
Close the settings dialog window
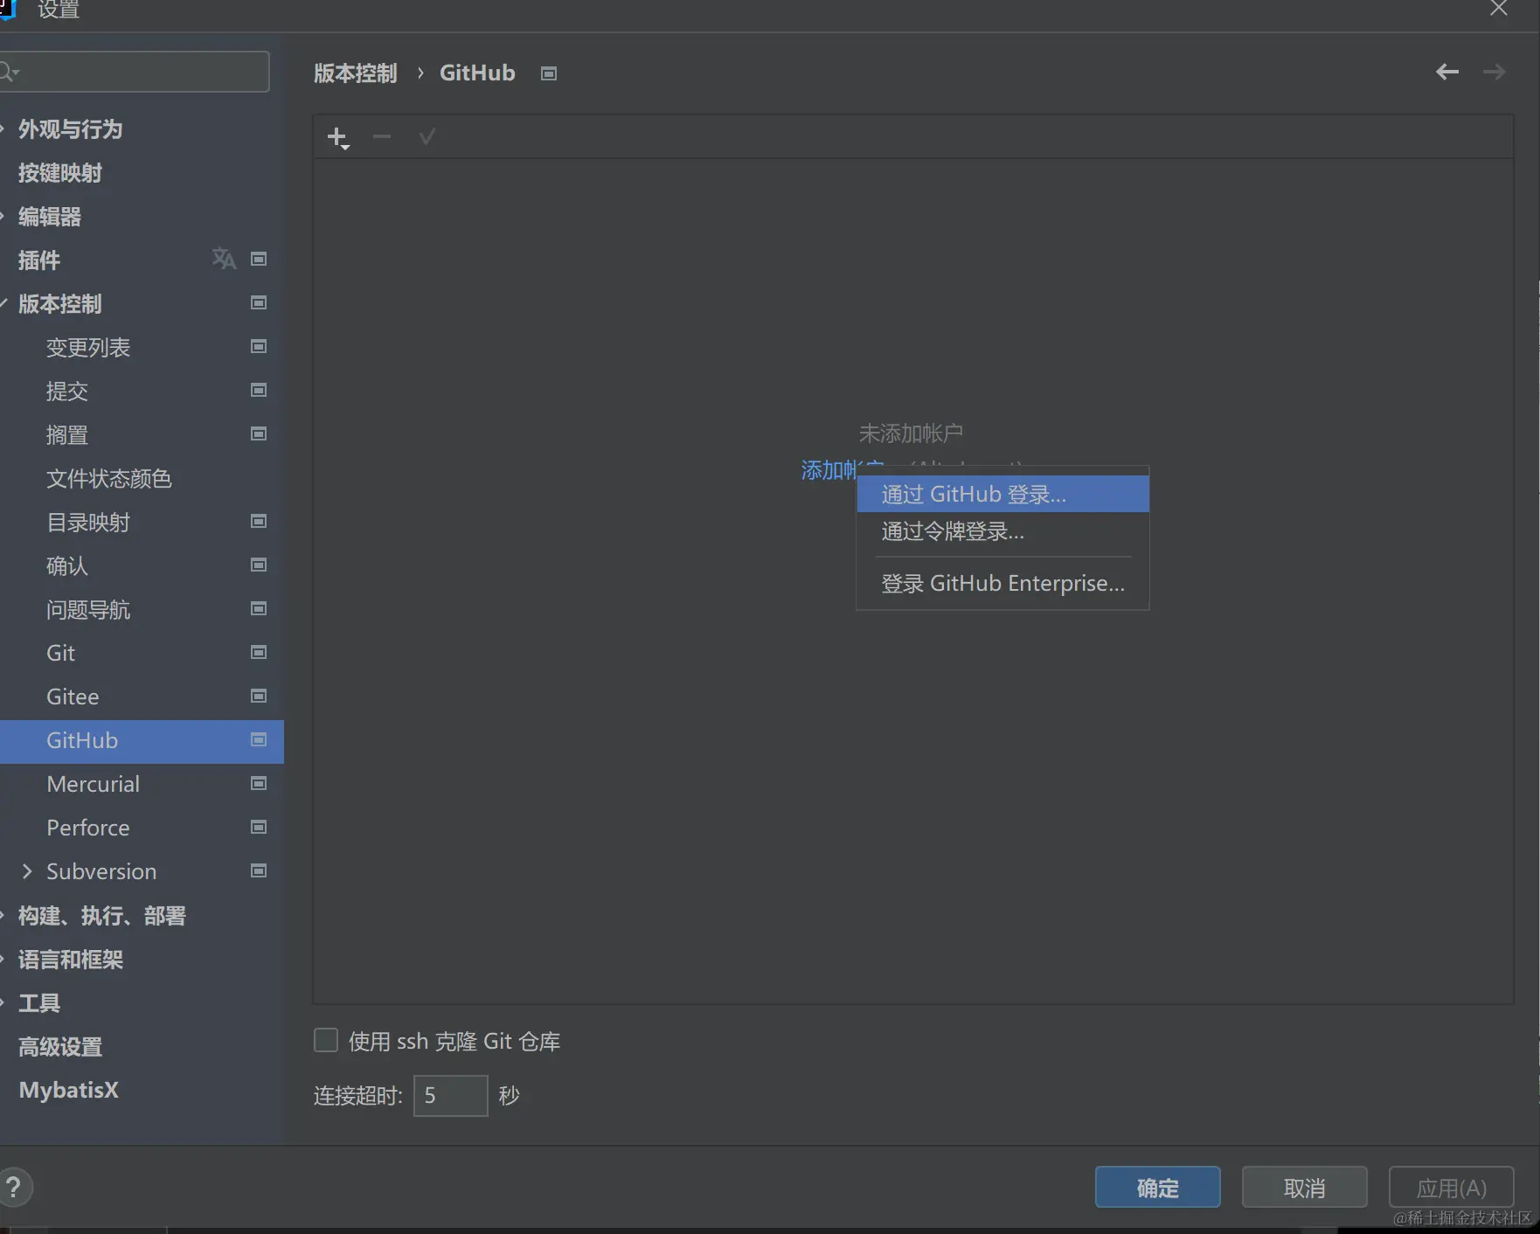pyautogui.click(x=1499, y=9)
